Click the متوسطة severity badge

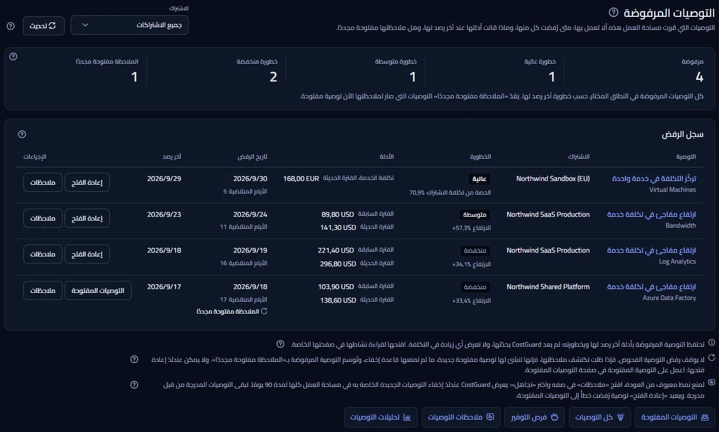tap(474, 215)
